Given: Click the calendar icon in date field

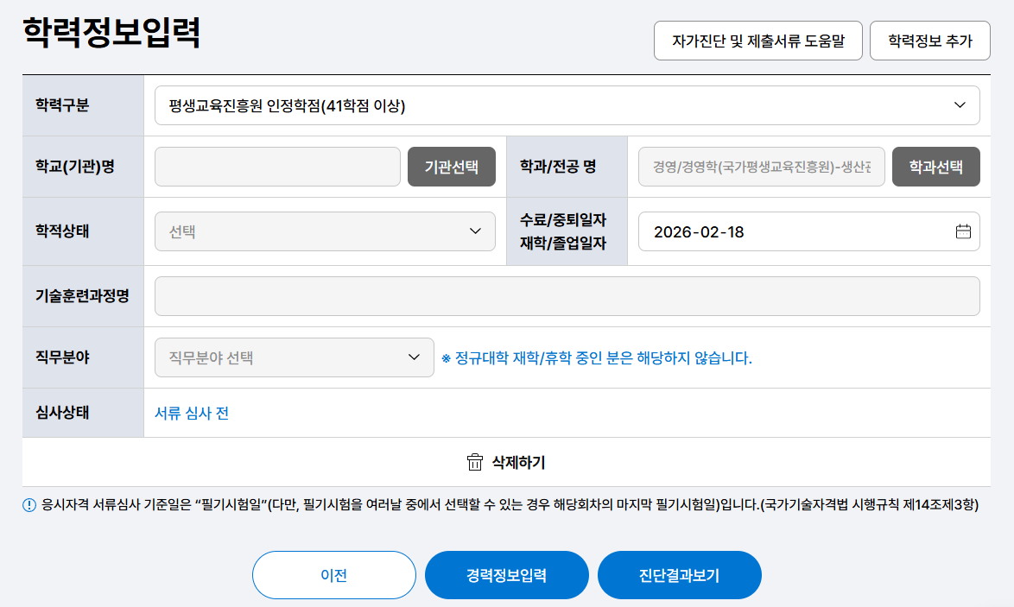Looking at the screenshot, I should 963,231.
